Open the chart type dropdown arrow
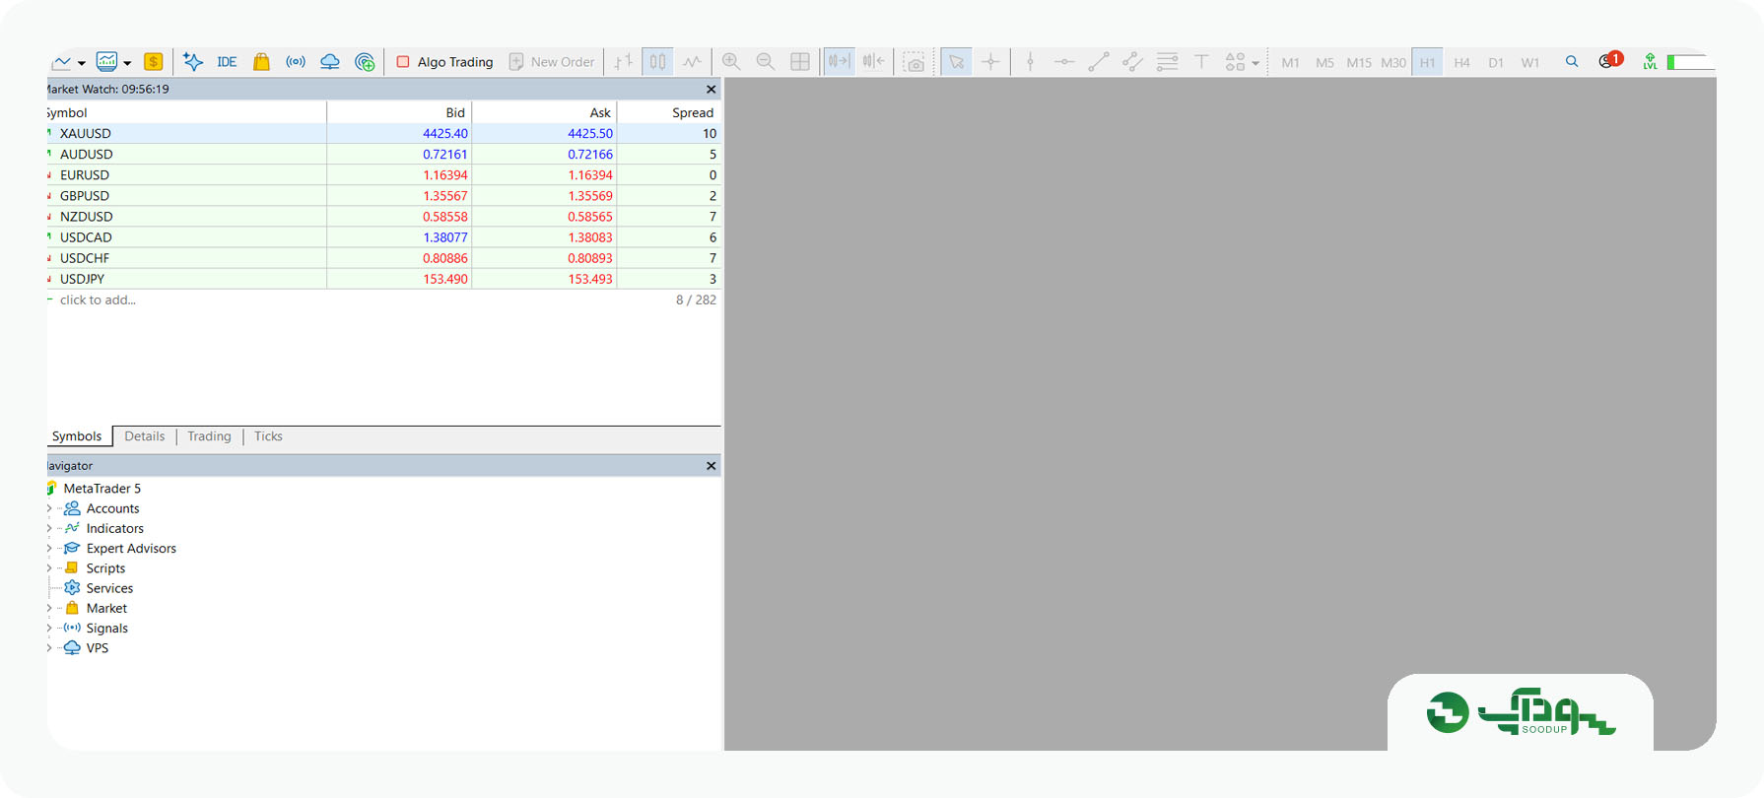1764x798 pixels. (x=82, y=63)
